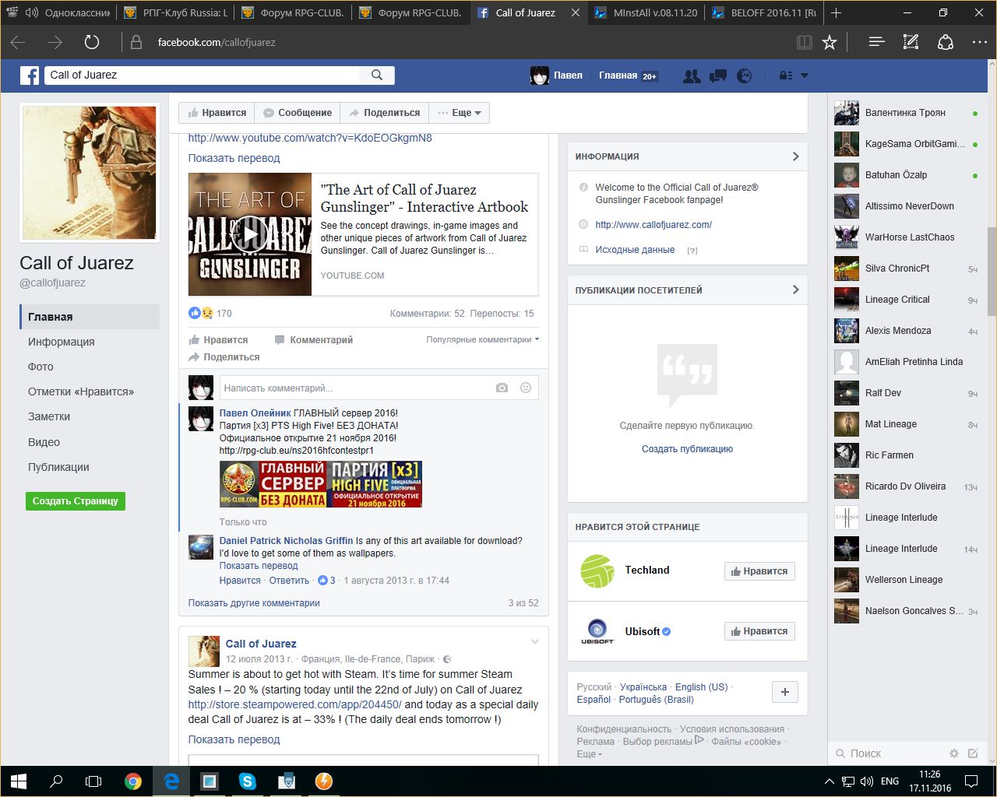Expand the Еще dropdown button
This screenshot has height=797, width=997.
pos(460,113)
